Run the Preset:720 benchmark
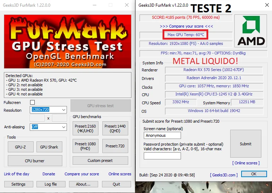This screenshot has height=193, width=272. pos(115,146)
